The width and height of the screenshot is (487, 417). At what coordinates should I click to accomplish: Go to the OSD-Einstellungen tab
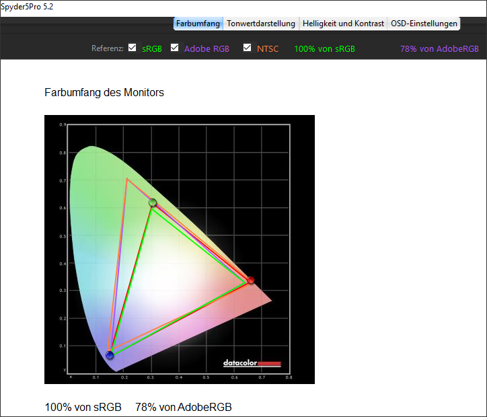424,24
